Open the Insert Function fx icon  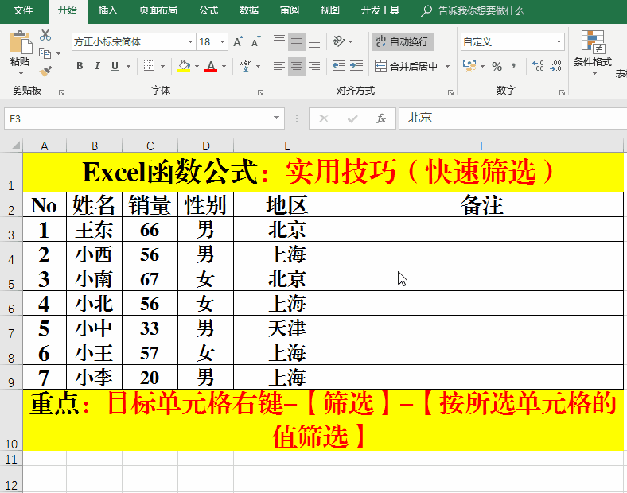click(381, 118)
